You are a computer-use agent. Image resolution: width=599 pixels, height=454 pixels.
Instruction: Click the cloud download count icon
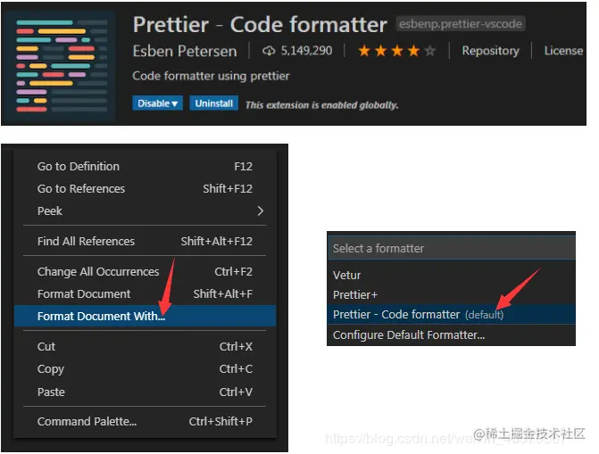pyautogui.click(x=269, y=51)
